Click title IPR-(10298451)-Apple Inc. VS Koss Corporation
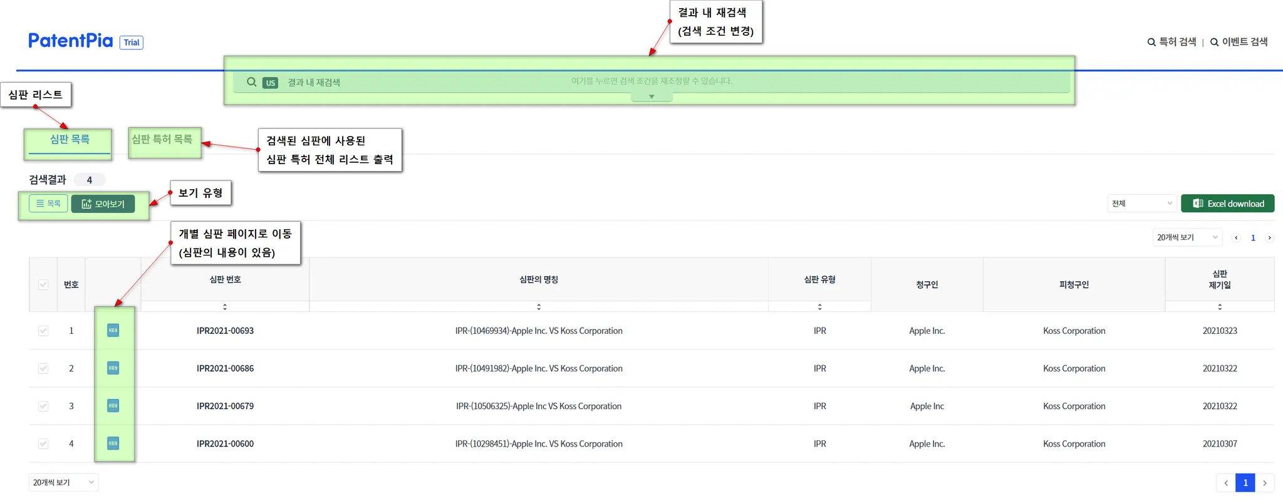Viewport: 1283px width, 503px height. (539, 443)
